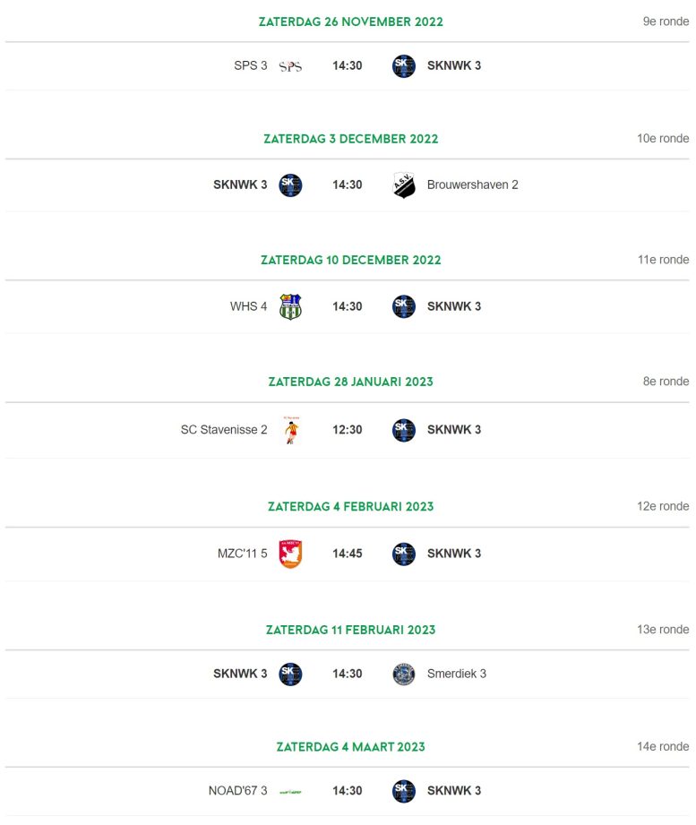Click the 14:45 kickoff time for MZC'11

tap(348, 554)
